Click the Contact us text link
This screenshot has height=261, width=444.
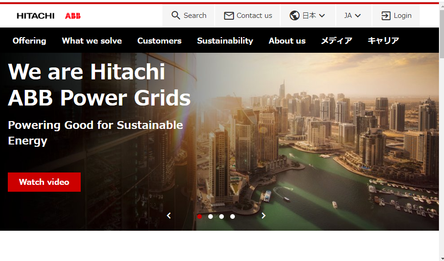[x=254, y=16]
